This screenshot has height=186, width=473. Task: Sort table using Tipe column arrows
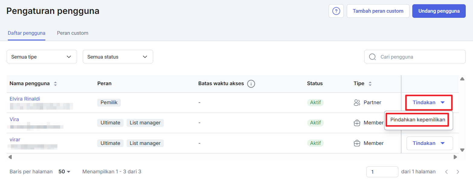[370, 84]
